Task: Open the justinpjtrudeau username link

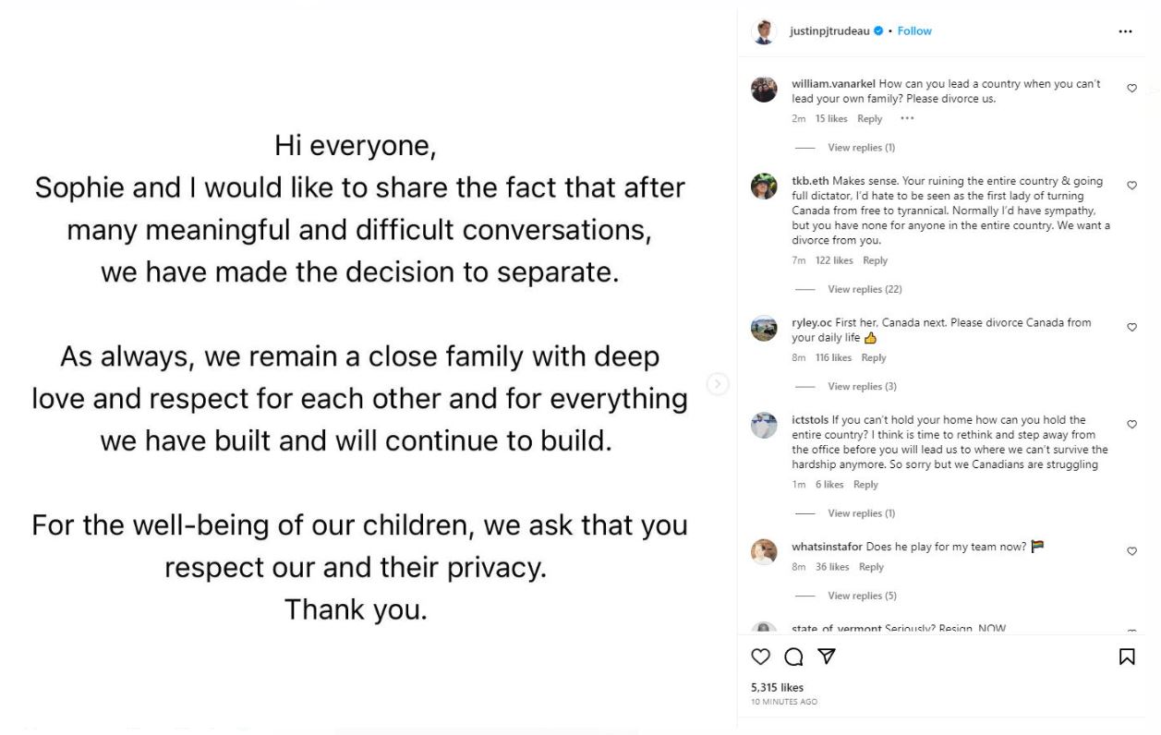Action: (829, 31)
